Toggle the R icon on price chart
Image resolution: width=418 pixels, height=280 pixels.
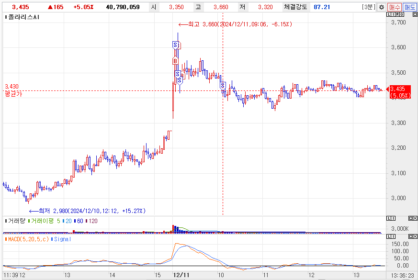(x=397, y=15)
